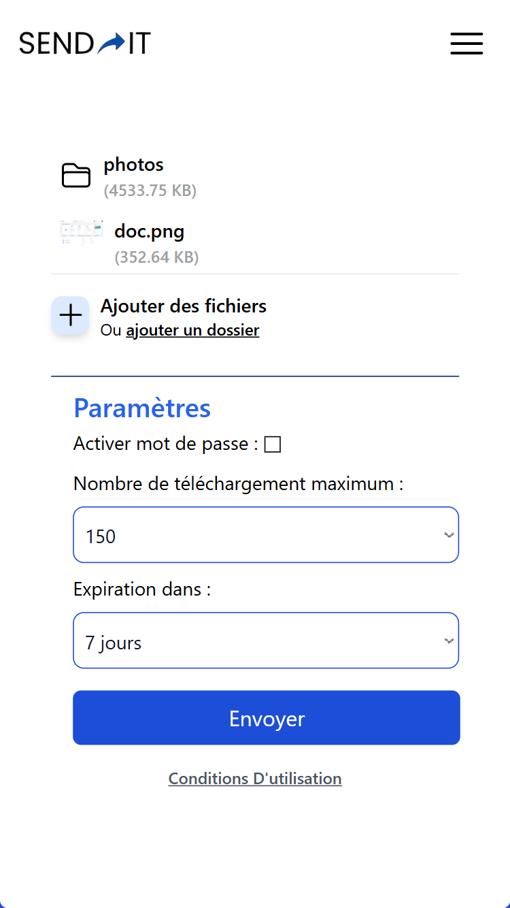This screenshot has height=908, width=510.
Task: Click the SEND IT logo
Action: [85, 44]
